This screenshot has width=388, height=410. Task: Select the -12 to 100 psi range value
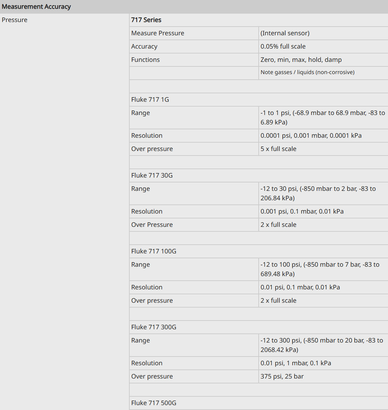[x=320, y=269]
